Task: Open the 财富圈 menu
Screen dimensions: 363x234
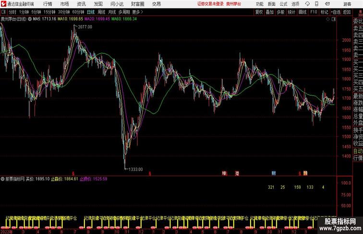Action: coord(137,4)
